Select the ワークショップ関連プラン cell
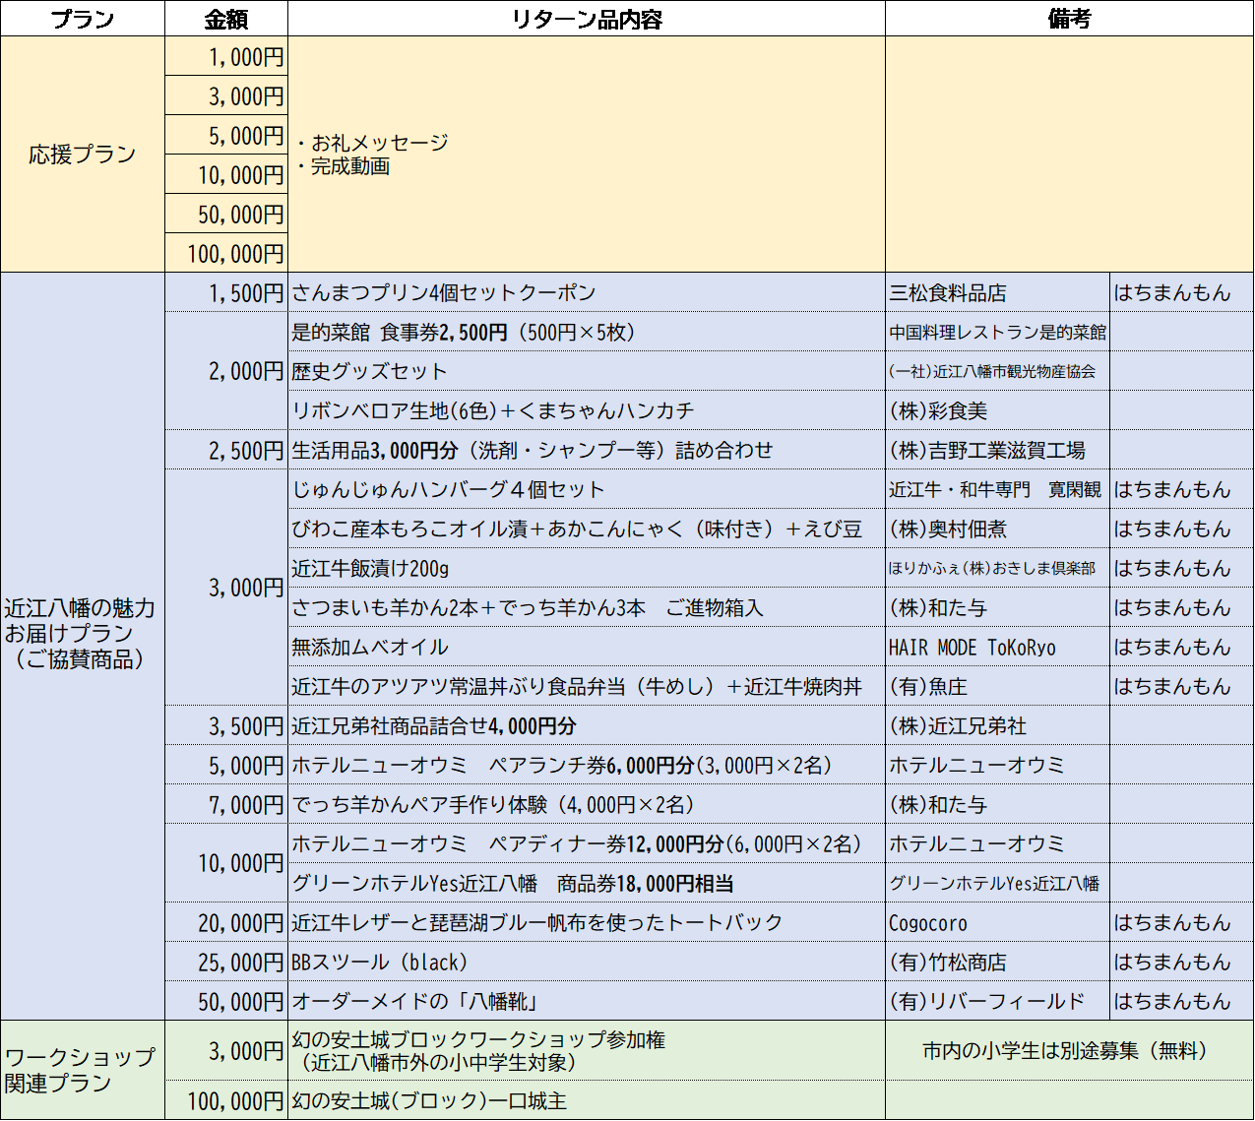 (x=81, y=1070)
